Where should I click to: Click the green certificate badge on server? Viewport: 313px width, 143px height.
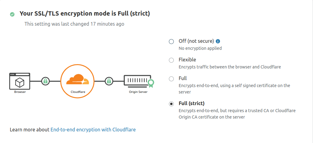click(x=150, y=82)
